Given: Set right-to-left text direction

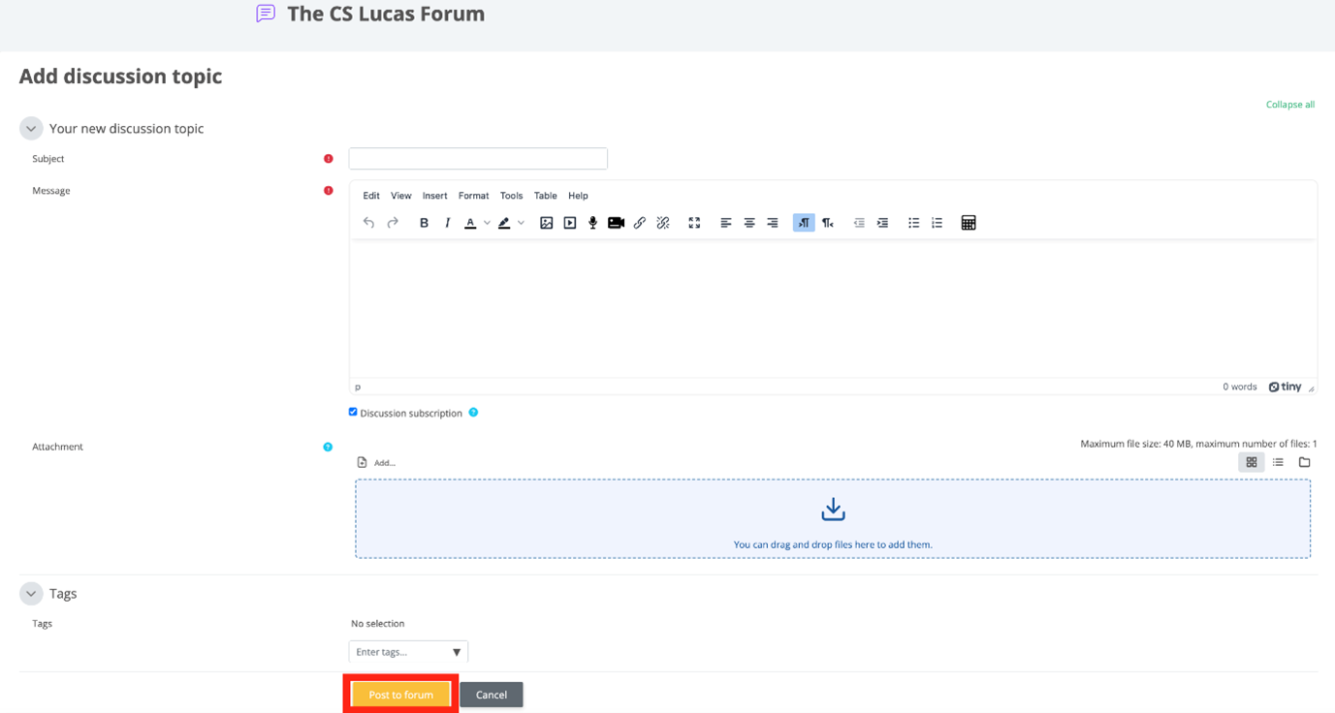Looking at the screenshot, I should (828, 223).
